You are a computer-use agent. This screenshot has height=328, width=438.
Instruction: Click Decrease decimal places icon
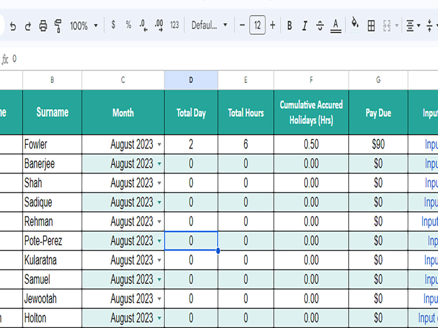144,25
